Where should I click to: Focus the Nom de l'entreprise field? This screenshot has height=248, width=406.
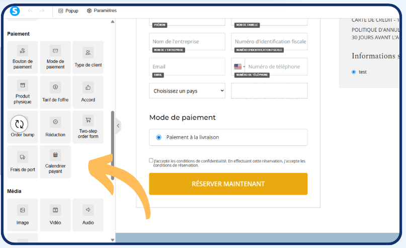click(187, 41)
